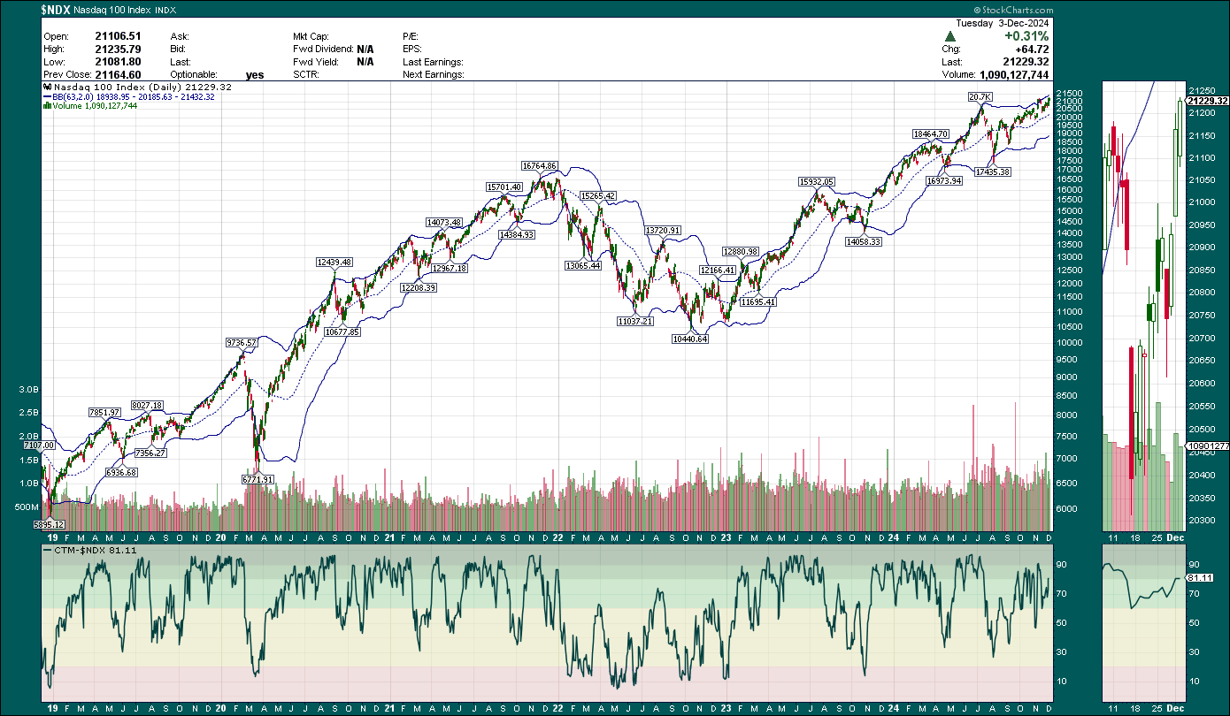The image size is (1230, 716).
Task: Click the '81.11' CTM value tag
Action: point(1199,578)
